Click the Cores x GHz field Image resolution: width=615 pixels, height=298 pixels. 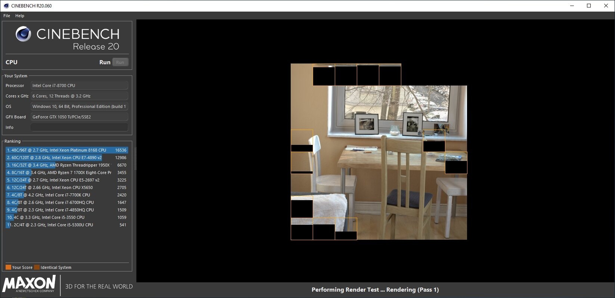(79, 96)
